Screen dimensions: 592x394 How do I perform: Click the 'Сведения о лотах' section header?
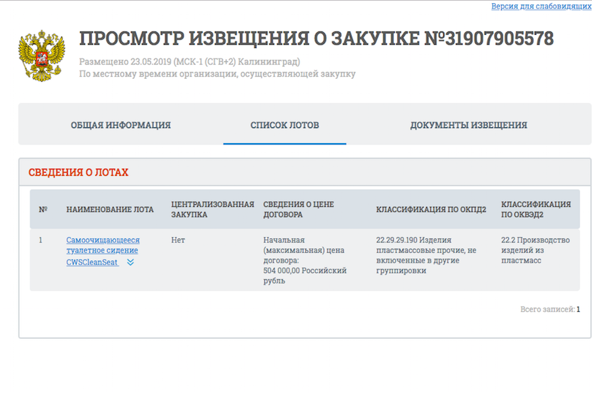[x=78, y=173]
